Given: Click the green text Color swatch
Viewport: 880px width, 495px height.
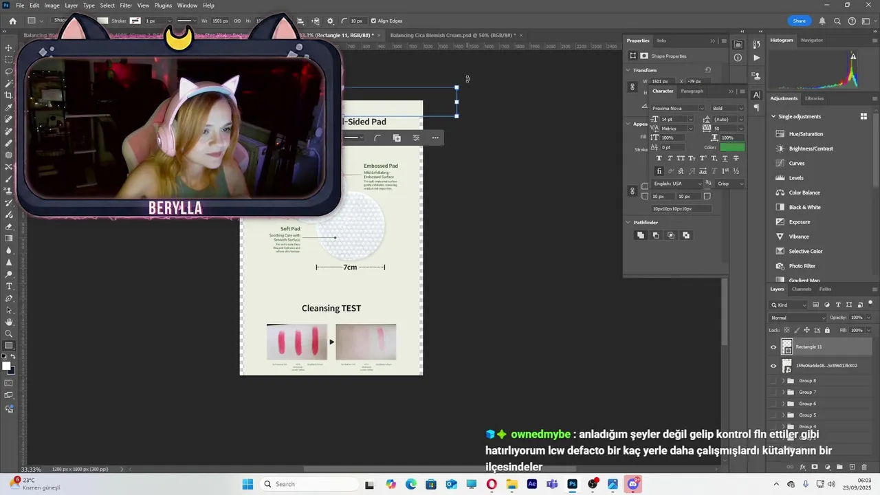Looking at the screenshot, I should (732, 147).
